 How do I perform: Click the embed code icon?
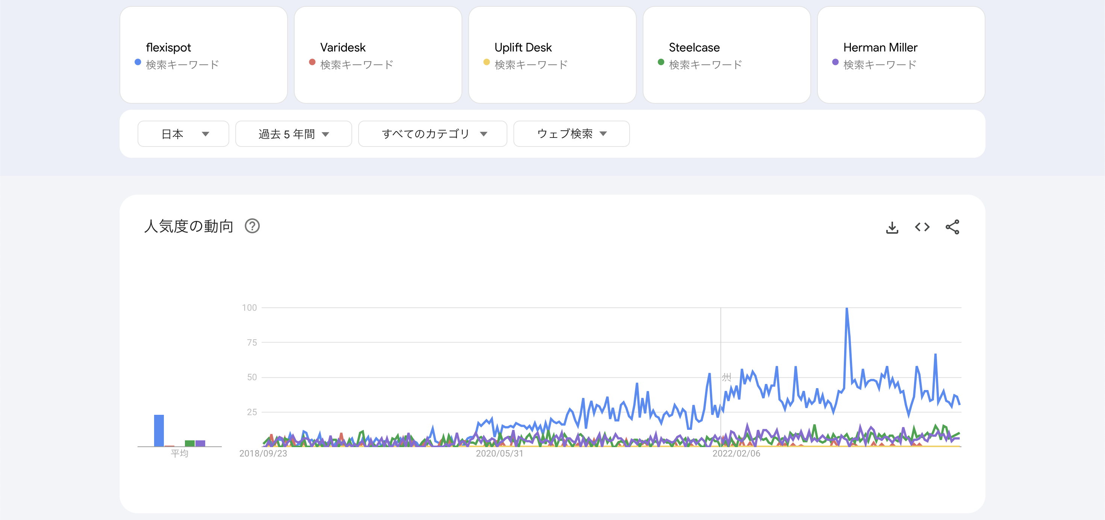(x=922, y=227)
